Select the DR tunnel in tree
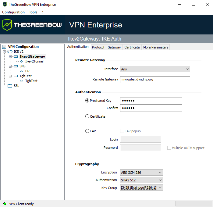 point(27,71)
